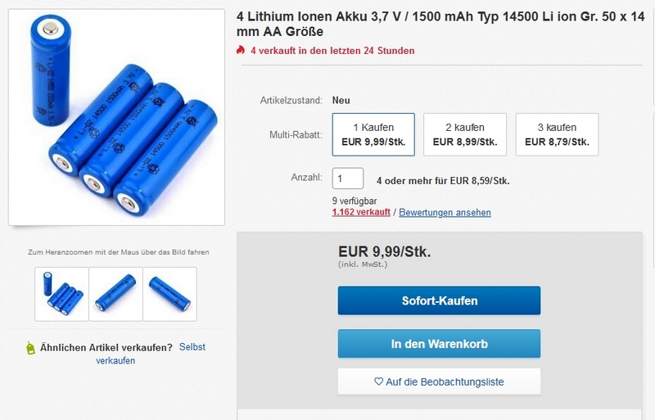Click the green price tag icon
This screenshot has height=420, width=655.
click(x=30, y=348)
